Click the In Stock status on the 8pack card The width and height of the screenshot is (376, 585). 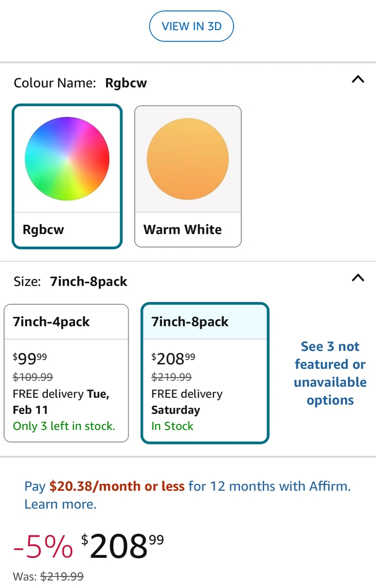pos(172,426)
